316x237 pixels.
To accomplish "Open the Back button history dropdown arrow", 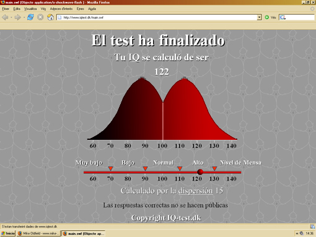I will coord(11,17).
